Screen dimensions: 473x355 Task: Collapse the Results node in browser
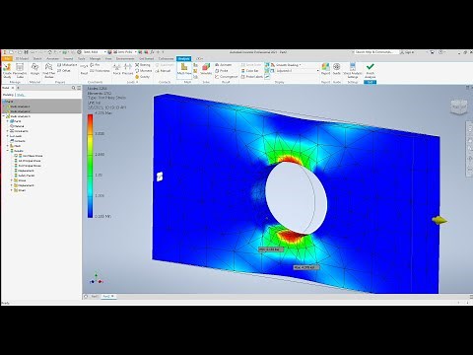click(x=8, y=151)
